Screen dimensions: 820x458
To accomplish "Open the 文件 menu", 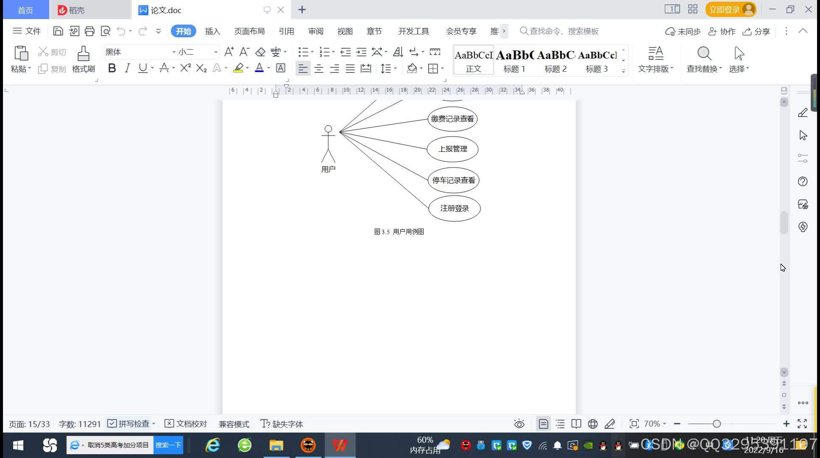I will pos(27,31).
